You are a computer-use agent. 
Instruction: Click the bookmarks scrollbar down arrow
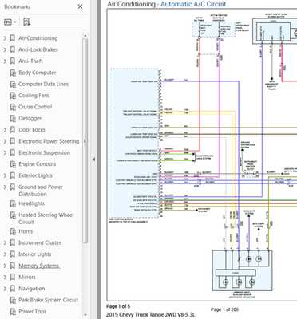tap(85, 315)
